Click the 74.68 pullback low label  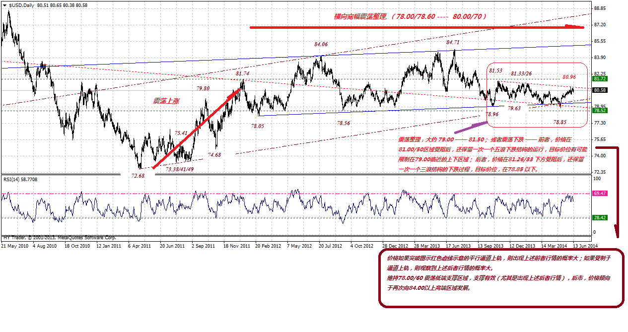[214, 155]
